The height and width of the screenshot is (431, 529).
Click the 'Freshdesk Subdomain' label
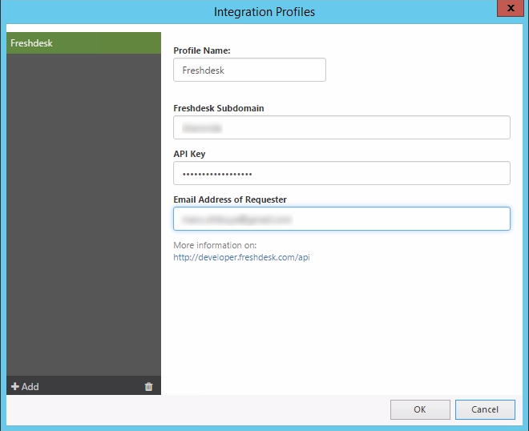(219, 108)
